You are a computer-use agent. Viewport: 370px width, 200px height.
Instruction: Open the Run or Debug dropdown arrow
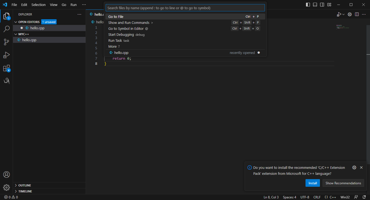pos(343,14)
